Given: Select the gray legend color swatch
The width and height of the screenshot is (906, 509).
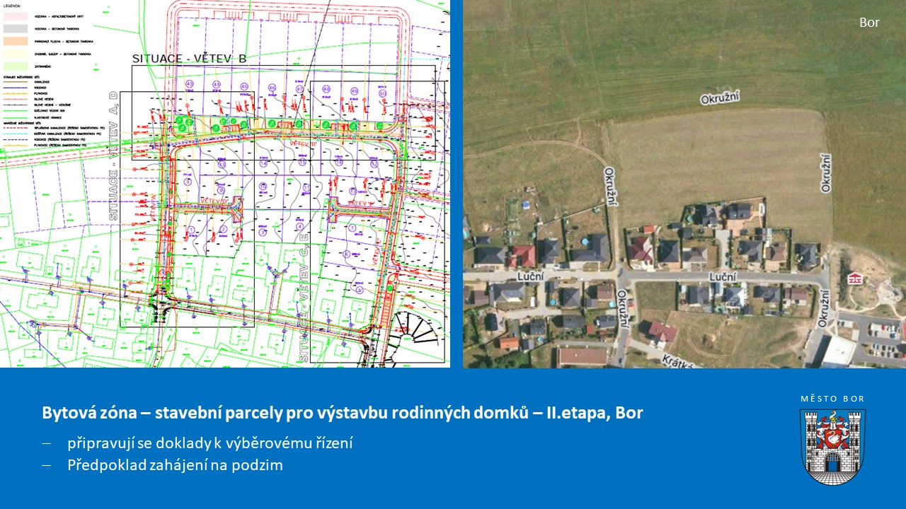Looking at the screenshot, I should 16,28.
